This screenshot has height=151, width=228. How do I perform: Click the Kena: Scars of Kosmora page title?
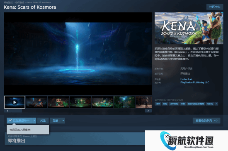pos(30,7)
